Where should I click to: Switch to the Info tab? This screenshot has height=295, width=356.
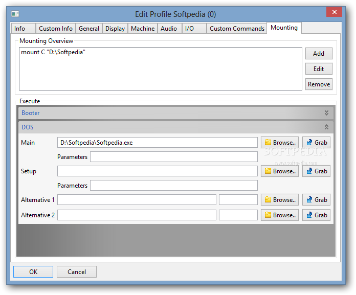click(24, 29)
